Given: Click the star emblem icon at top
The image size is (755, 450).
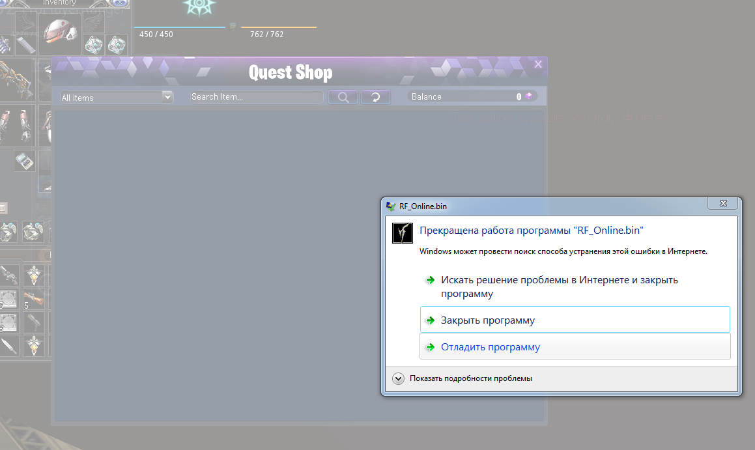Looking at the screenshot, I should pos(199,7).
